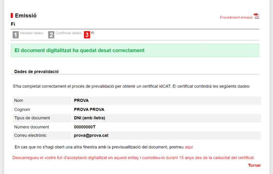Click the 'DNI (amb lletra)' value
This screenshot has height=174, width=273.
(x=90, y=118)
